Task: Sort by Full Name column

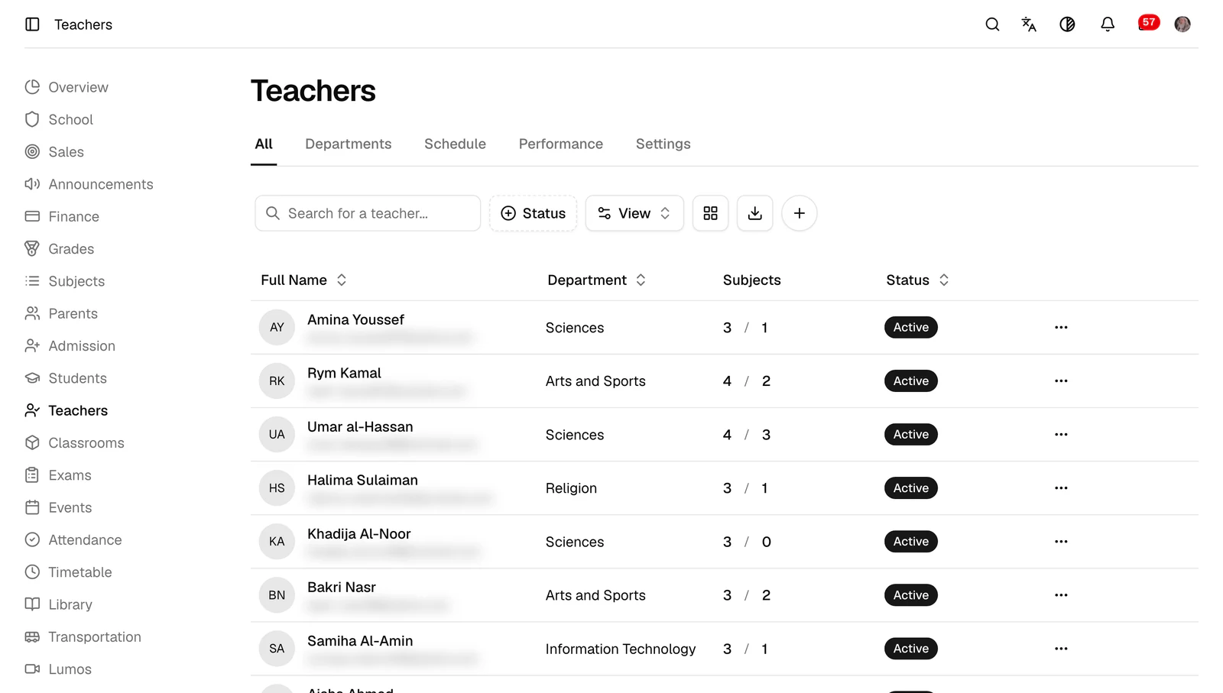Action: [x=303, y=280]
